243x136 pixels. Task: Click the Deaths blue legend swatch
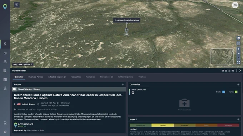[223, 92]
